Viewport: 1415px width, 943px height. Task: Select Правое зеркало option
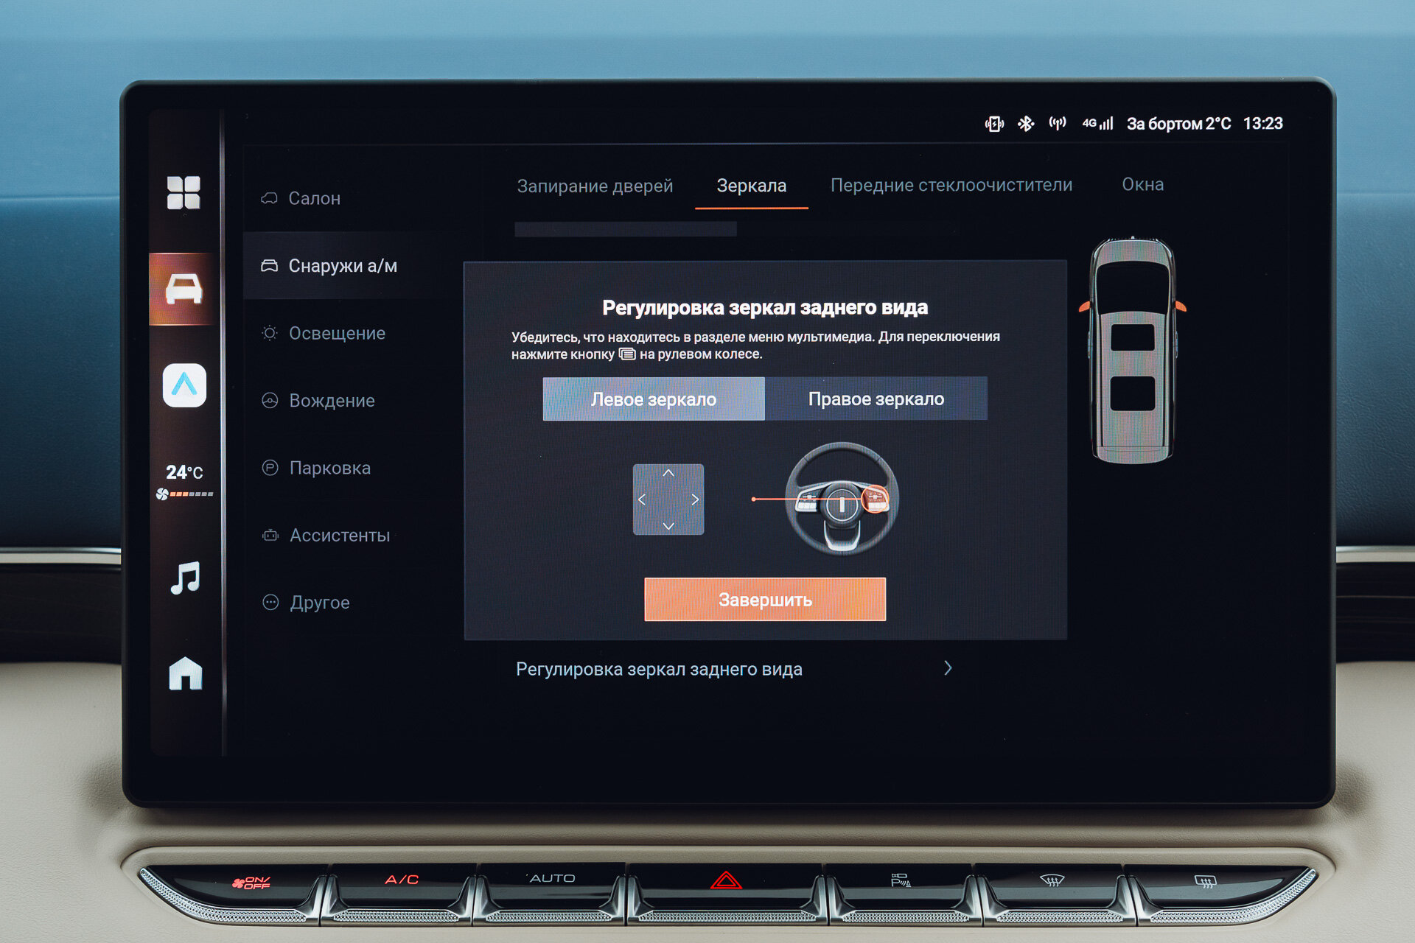tap(876, 399)
